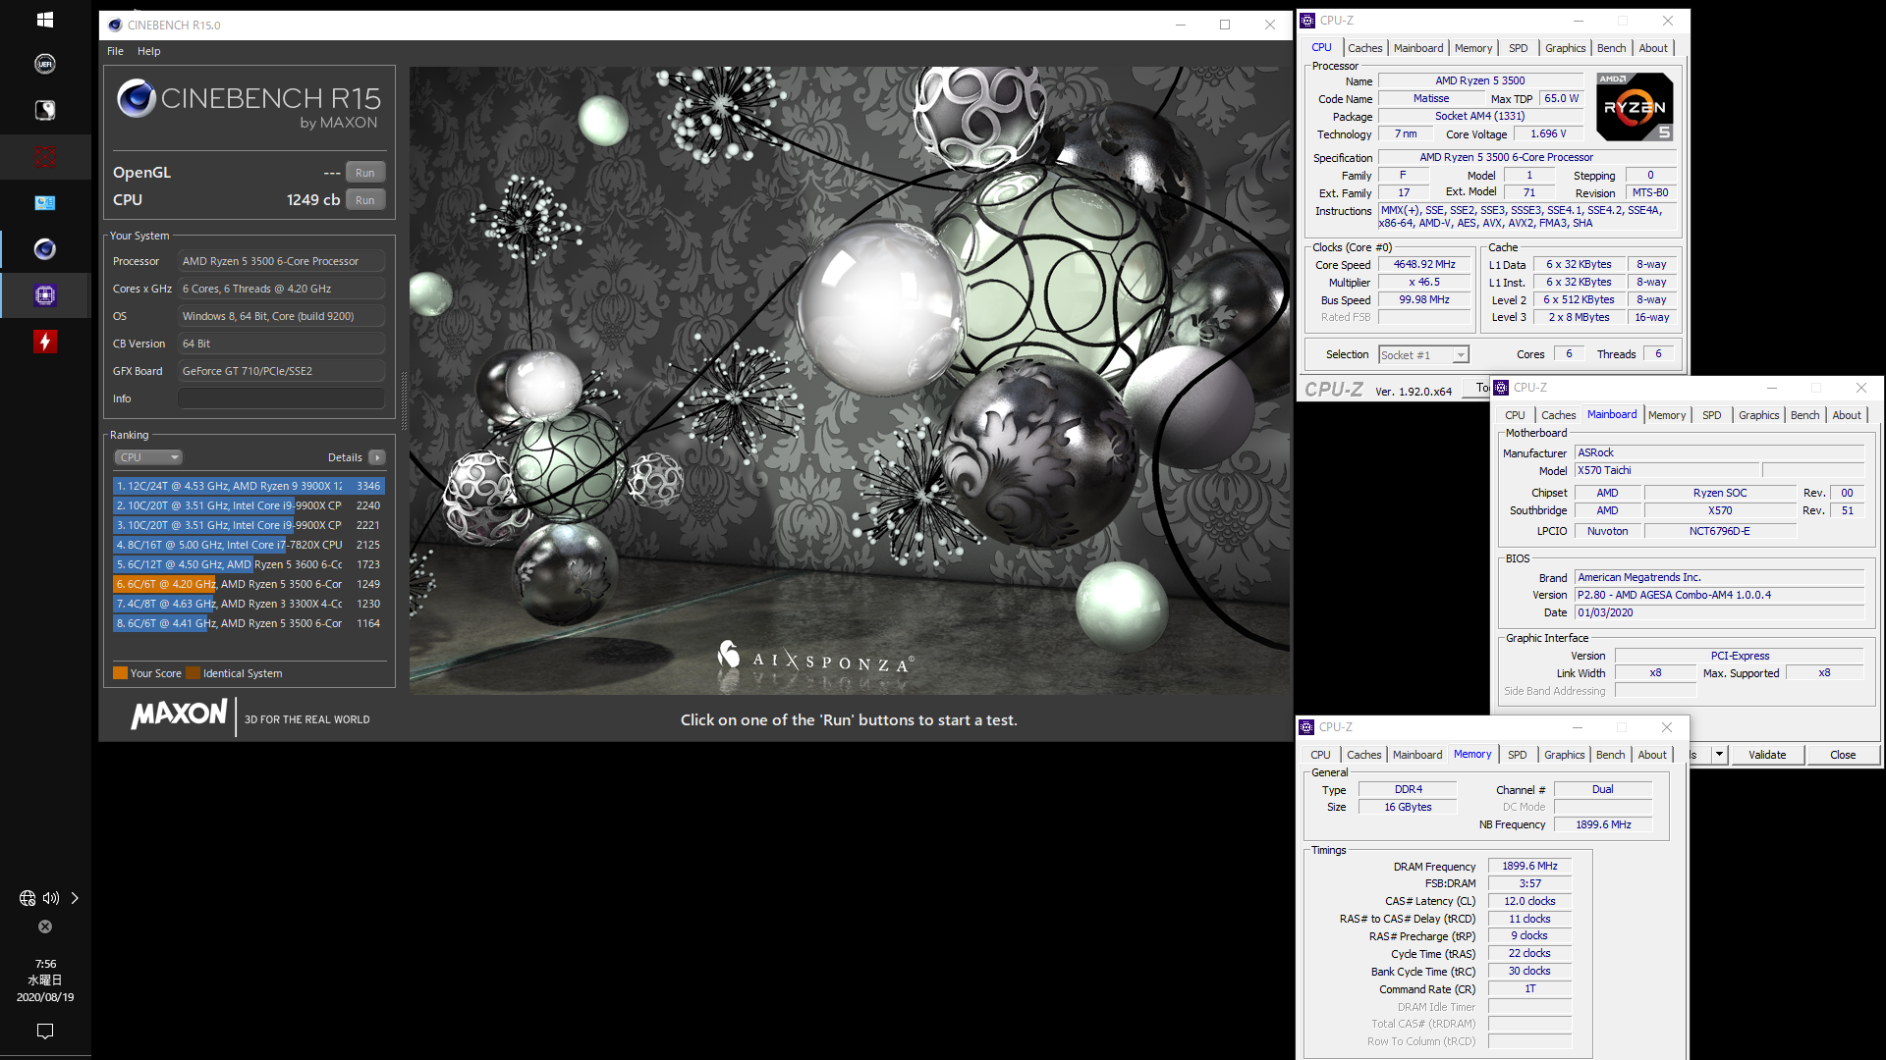Click the MAXON logo at bottom left

click(180, 714)
